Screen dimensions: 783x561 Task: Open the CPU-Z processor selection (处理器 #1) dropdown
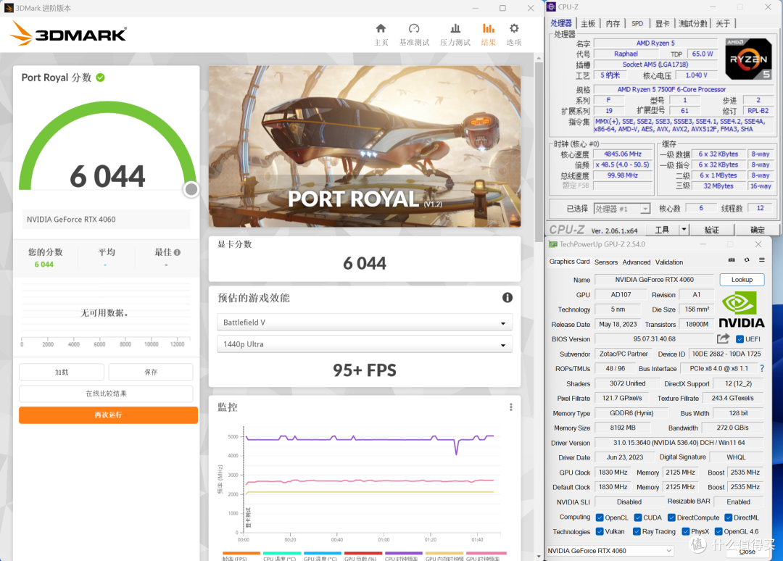pyautogui.click(x=622, y=209)
